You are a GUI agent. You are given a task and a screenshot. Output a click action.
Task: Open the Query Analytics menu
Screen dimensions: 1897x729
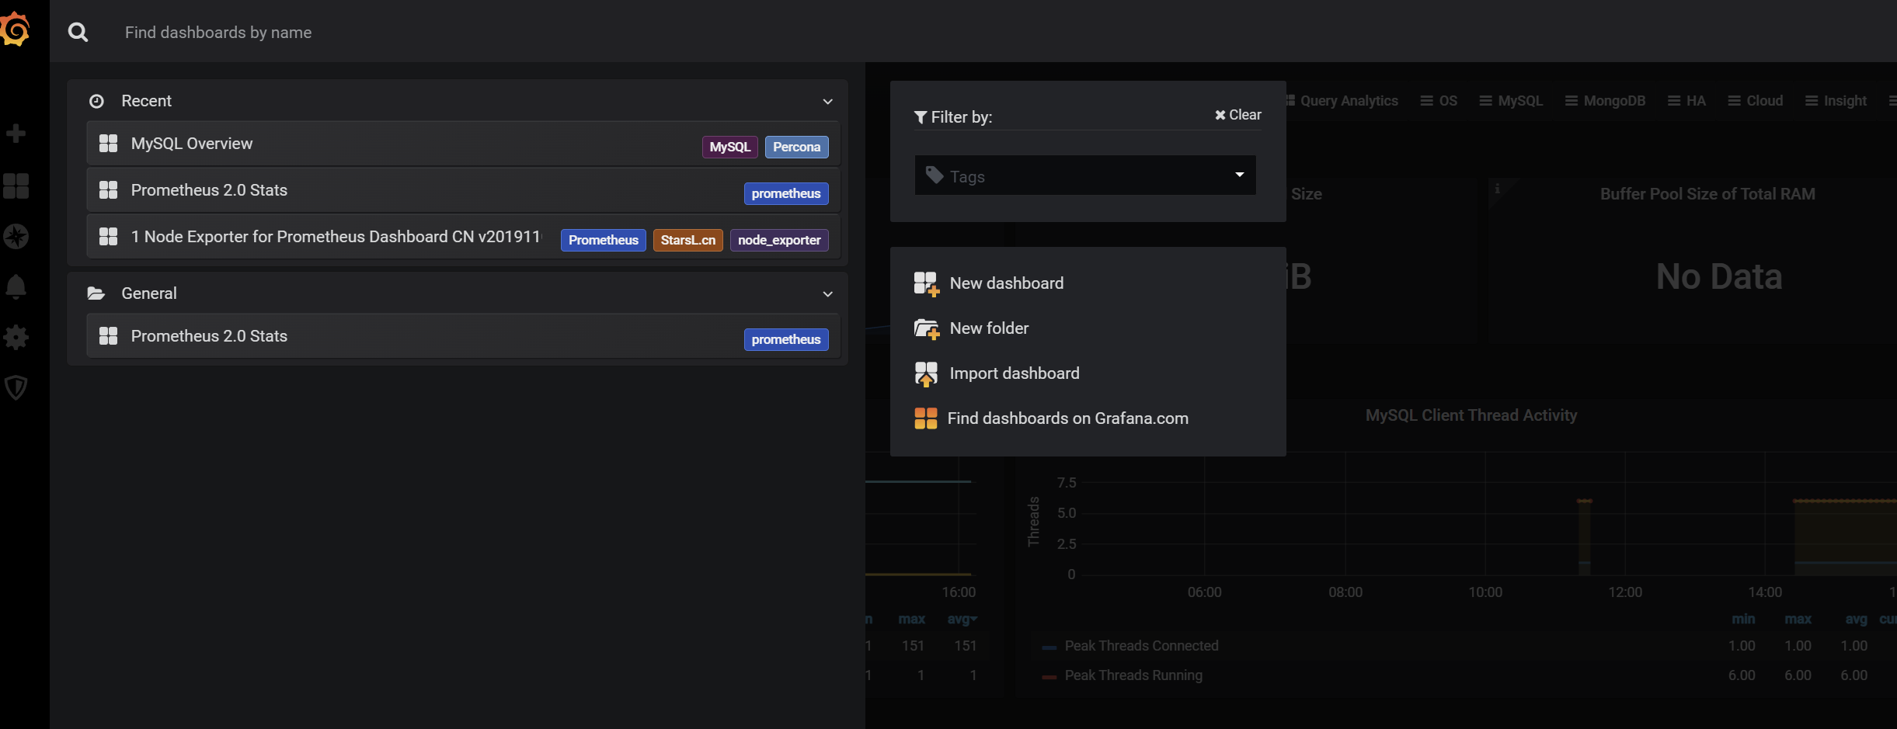pyautogui.click(x=1342, y=101)
